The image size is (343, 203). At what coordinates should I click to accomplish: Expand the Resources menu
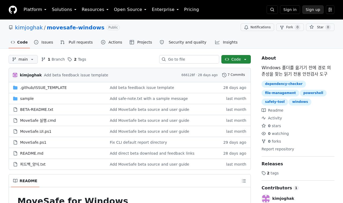click(x=95, y=10)
